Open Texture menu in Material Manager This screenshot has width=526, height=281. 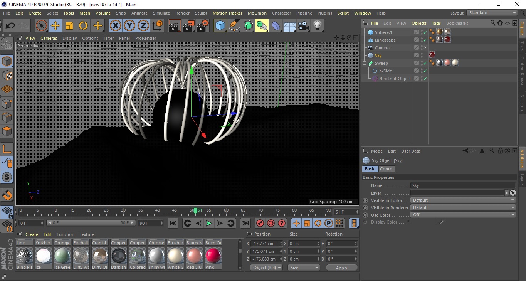87,234
